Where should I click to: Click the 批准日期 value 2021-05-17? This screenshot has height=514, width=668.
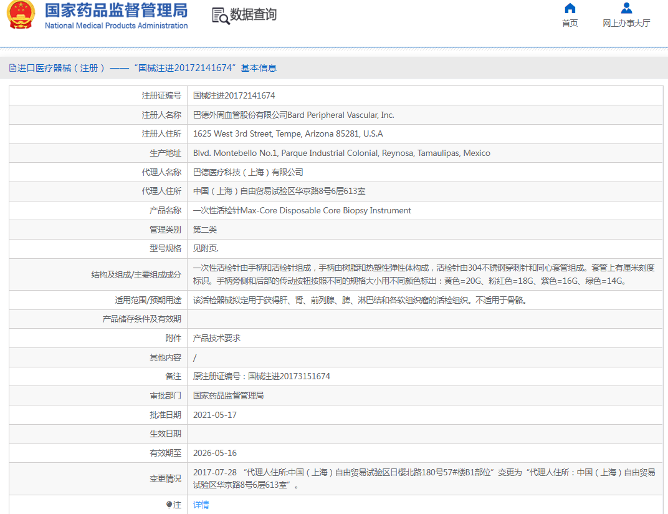coord(214,415)
